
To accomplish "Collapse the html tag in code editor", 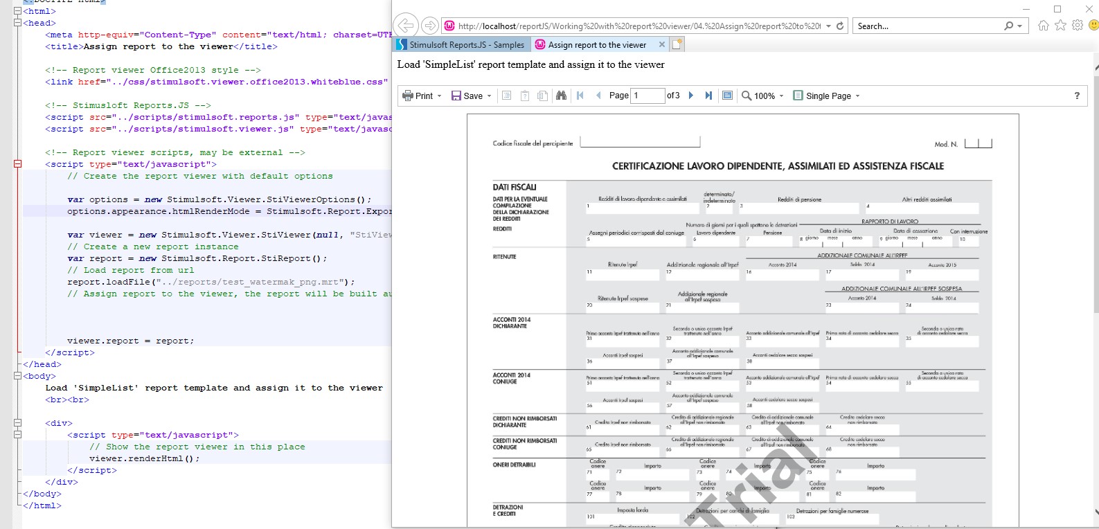I will (18, 11).
